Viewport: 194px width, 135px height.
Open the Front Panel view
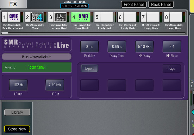coord(134,5)
